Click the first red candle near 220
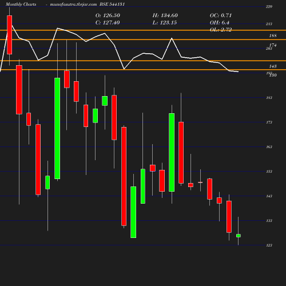The width and height of the screenshot is (286, 286). (10, 35)
